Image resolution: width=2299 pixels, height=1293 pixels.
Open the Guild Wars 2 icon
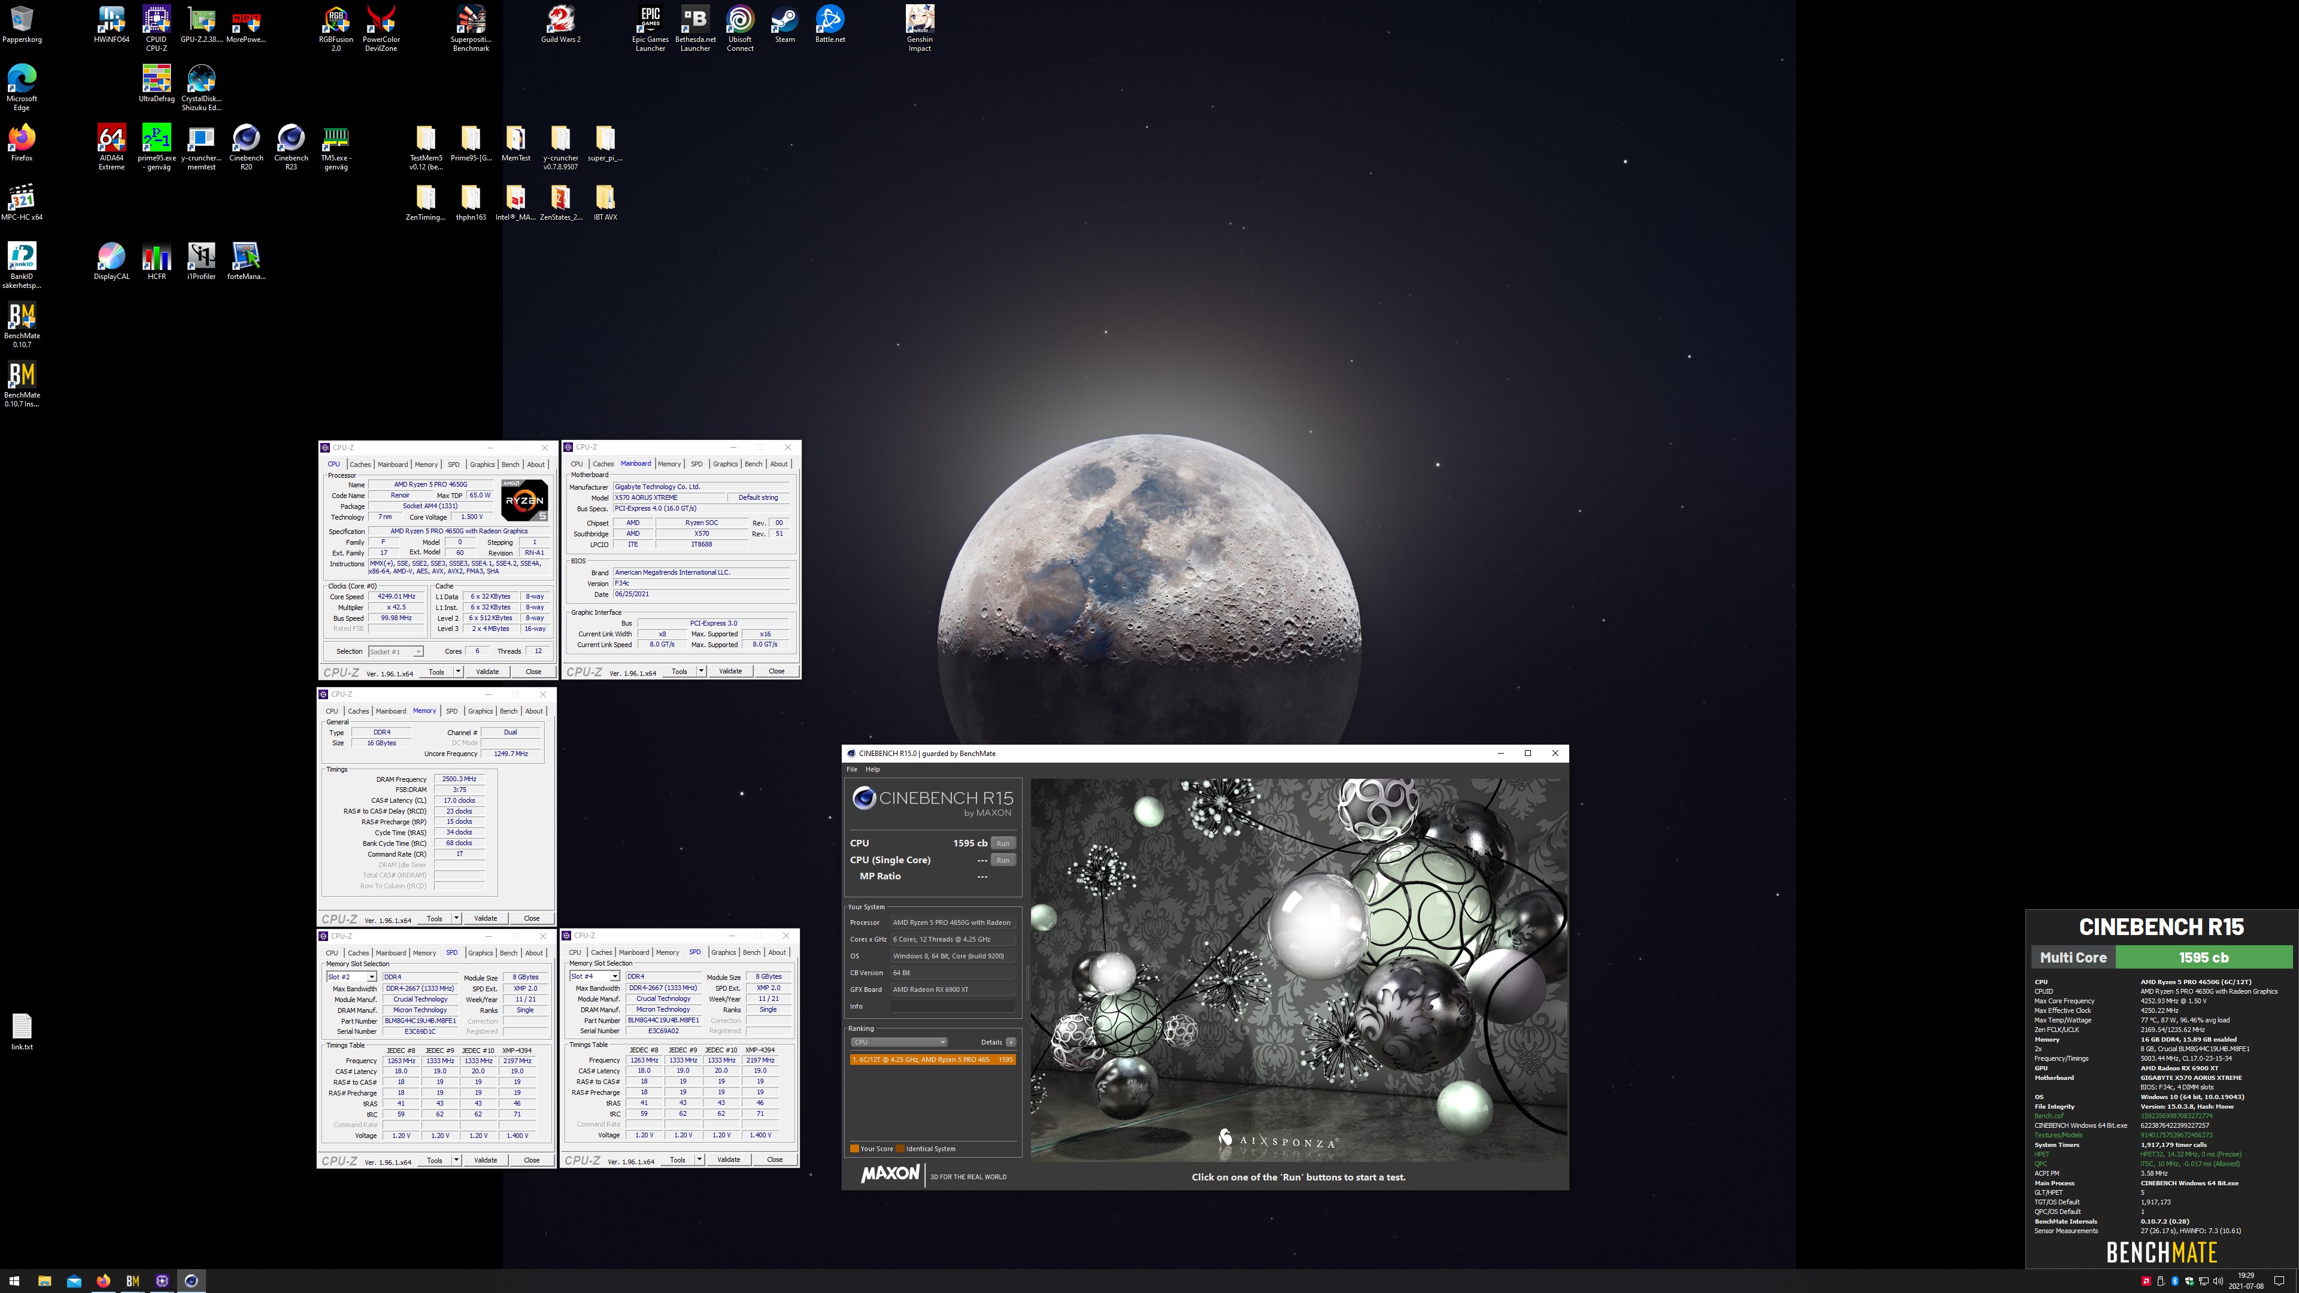(x=560, y=24)
